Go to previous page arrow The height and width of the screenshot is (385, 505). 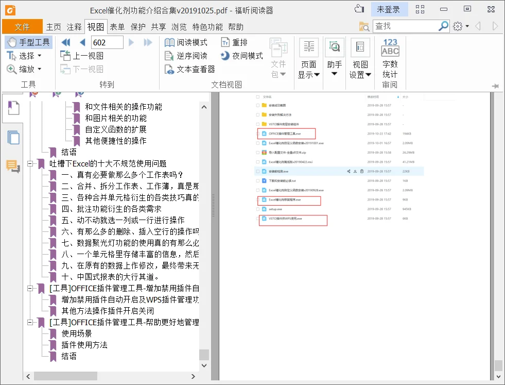83,43
